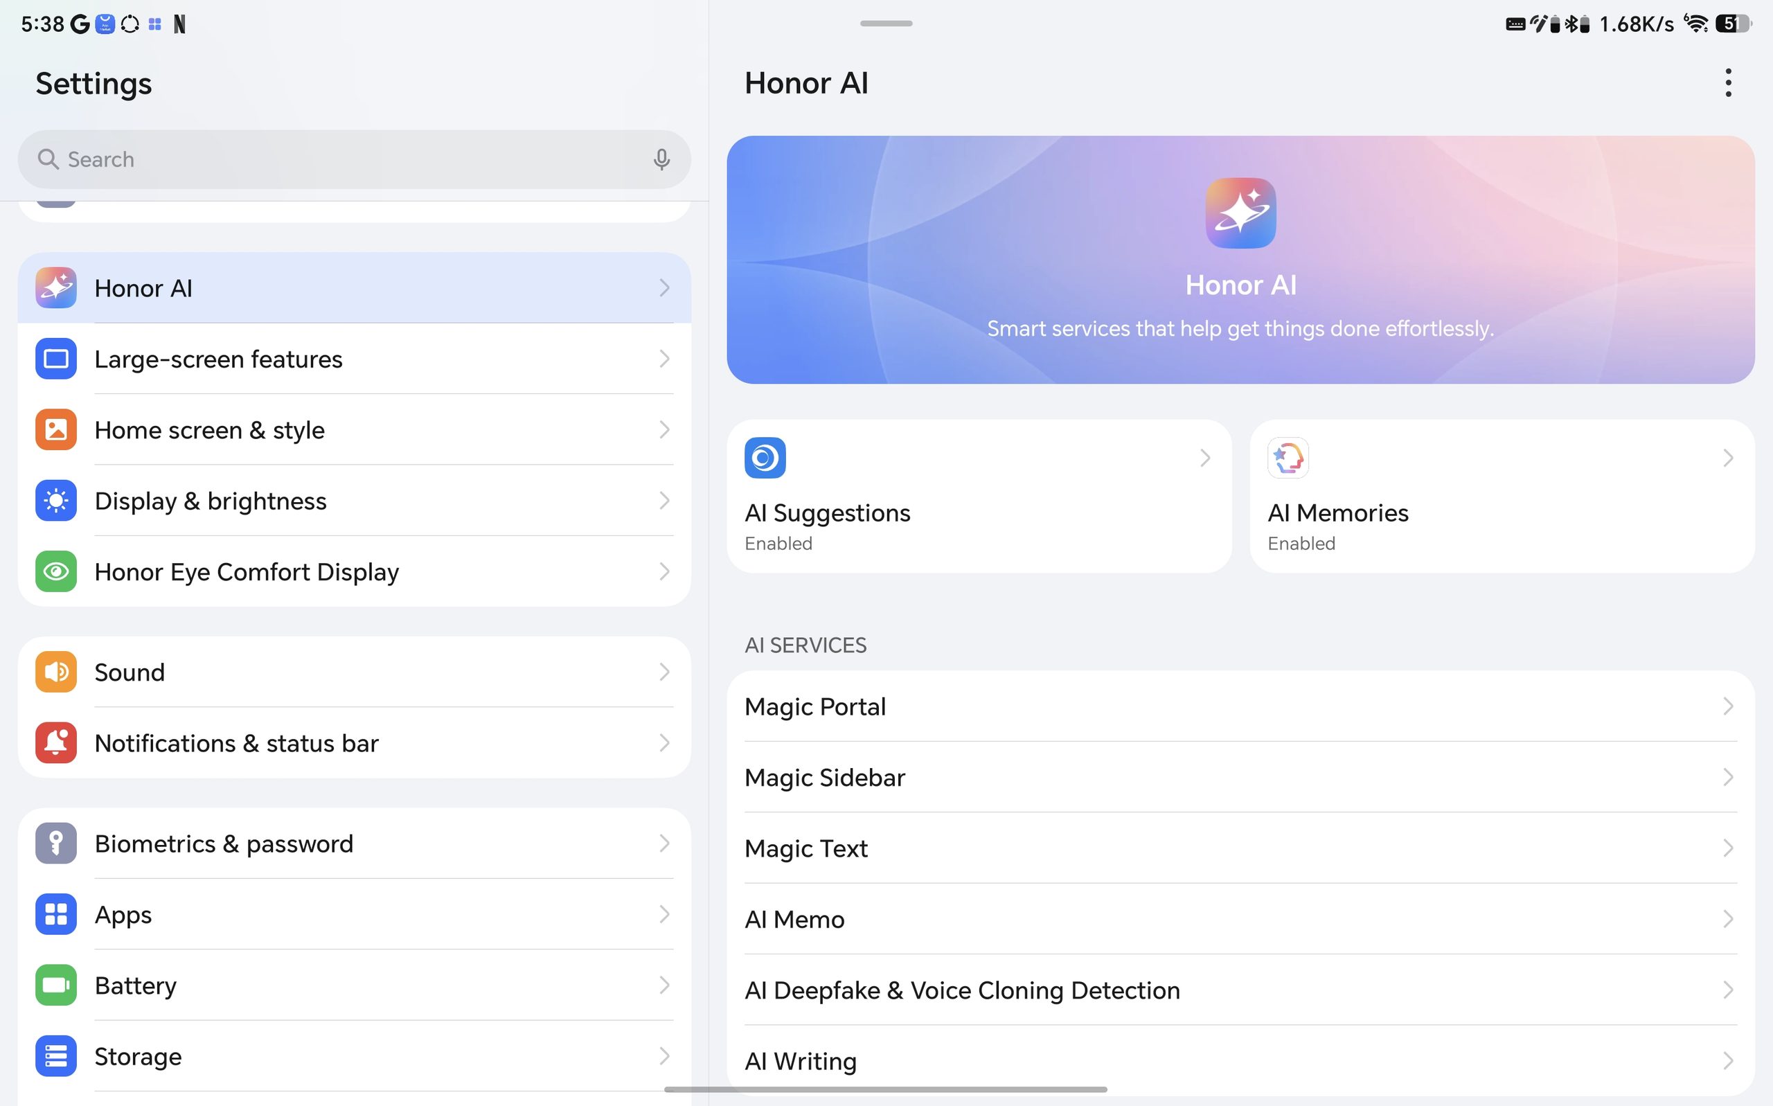Expand Magic Sidebar chevron
The height and width of the screenshot is (1106, 1773).
coord(1729,777)
